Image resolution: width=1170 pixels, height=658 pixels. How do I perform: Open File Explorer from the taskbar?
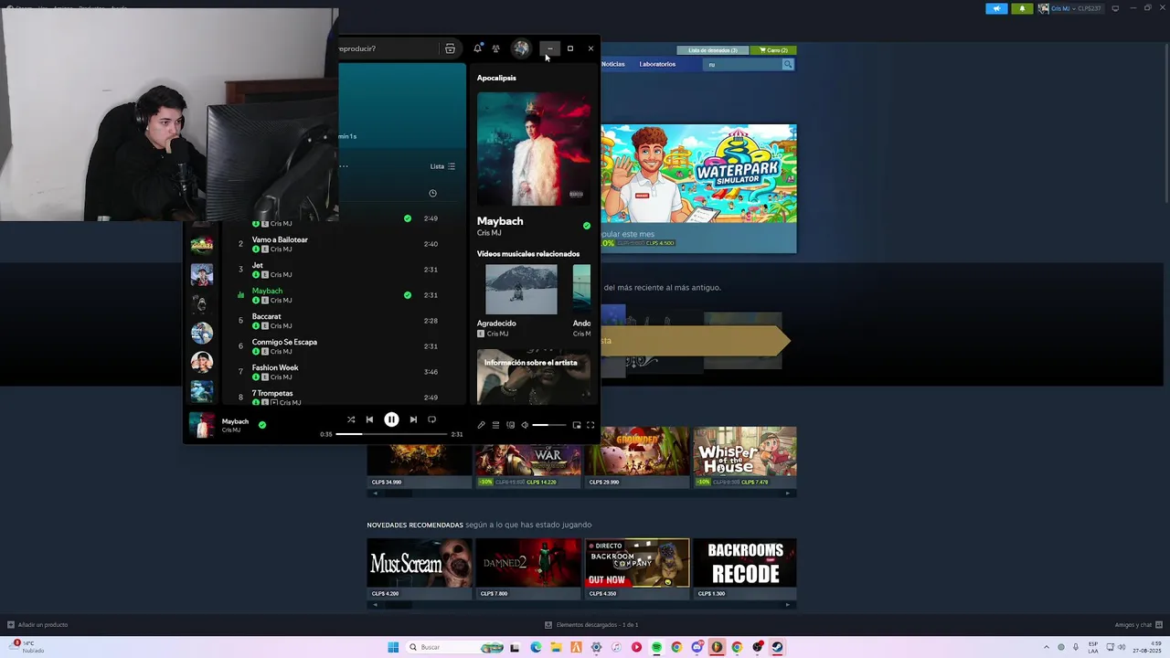tap(556, 647)
